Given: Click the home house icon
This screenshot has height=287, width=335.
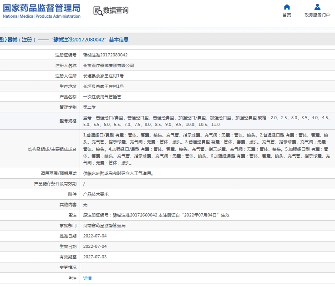Looking at the screenshot, I should 287,7.
